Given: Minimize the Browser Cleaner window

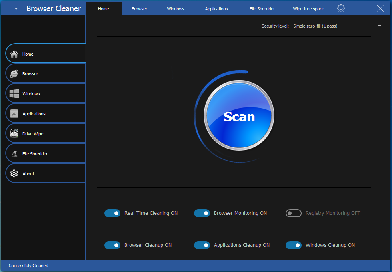Looking at the screenshot, I should click(360, 8).
